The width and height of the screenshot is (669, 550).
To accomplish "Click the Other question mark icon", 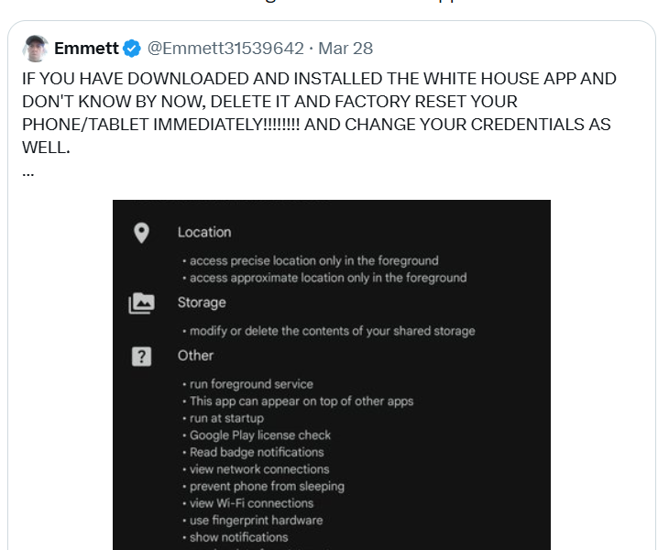I will click(141, 357).
